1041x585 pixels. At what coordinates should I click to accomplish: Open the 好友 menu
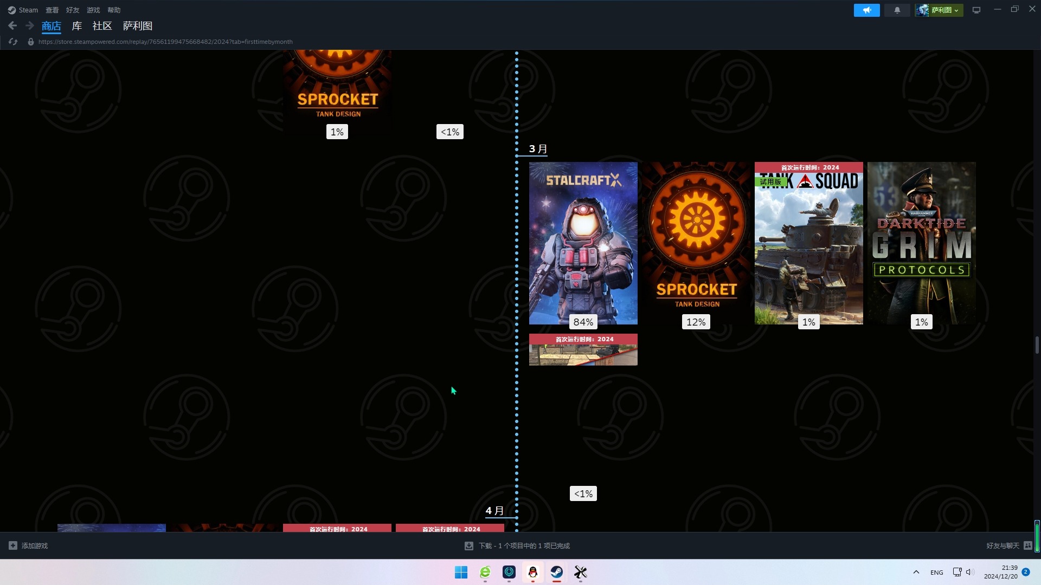pos(73,10)
